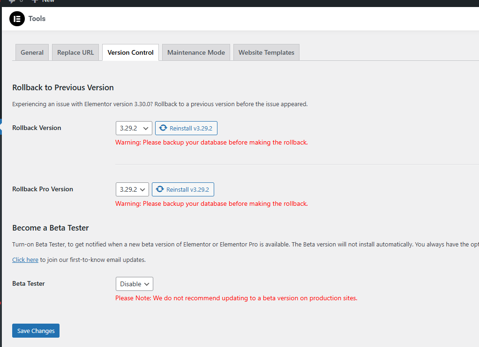This screenshot has width=479, height=347.
Task: Open the comments bubble icon in admin bar
Action: click(12, 1)
